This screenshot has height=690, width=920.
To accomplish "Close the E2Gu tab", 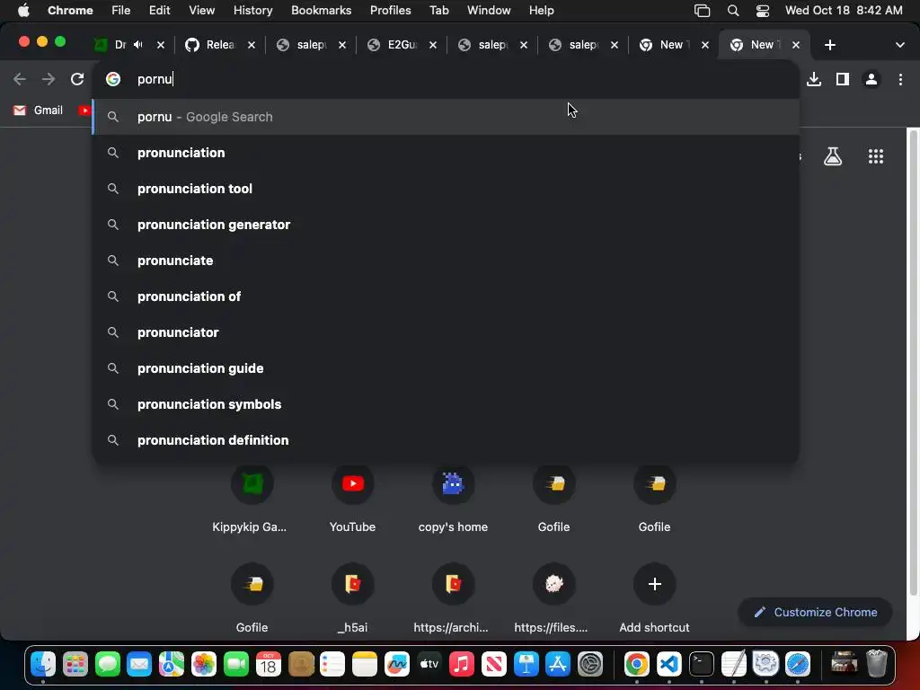I will (432, 45).
